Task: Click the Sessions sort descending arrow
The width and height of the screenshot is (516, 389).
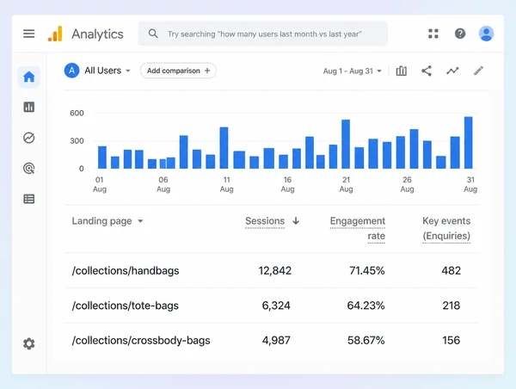Action: [296, 220]
